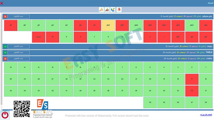Viewport: 214px width, 120px height.
Task: Expand the برايفت section with green chevron
Action: click(5, 46)
